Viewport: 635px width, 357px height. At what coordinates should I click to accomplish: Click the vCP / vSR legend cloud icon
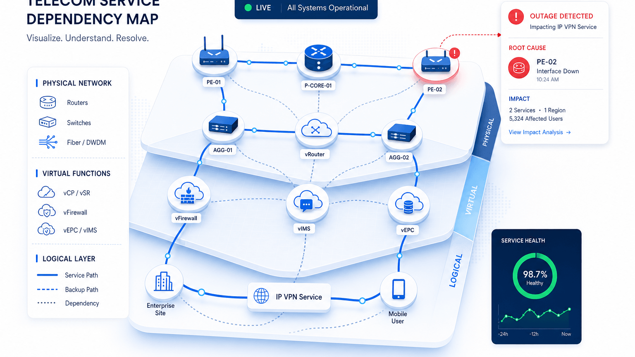46,193
